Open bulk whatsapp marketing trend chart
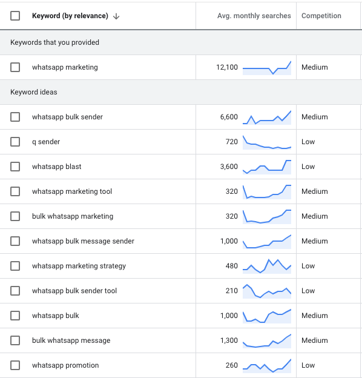 [x=267, y=217]
